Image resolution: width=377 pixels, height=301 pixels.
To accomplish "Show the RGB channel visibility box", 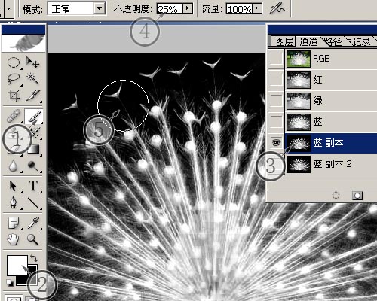I will (276, 59).
